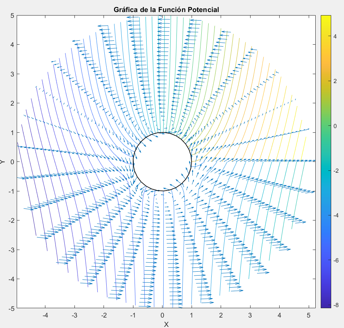
Task: Click the X-axis tick label "5"
Action: (x=309, y=315)
